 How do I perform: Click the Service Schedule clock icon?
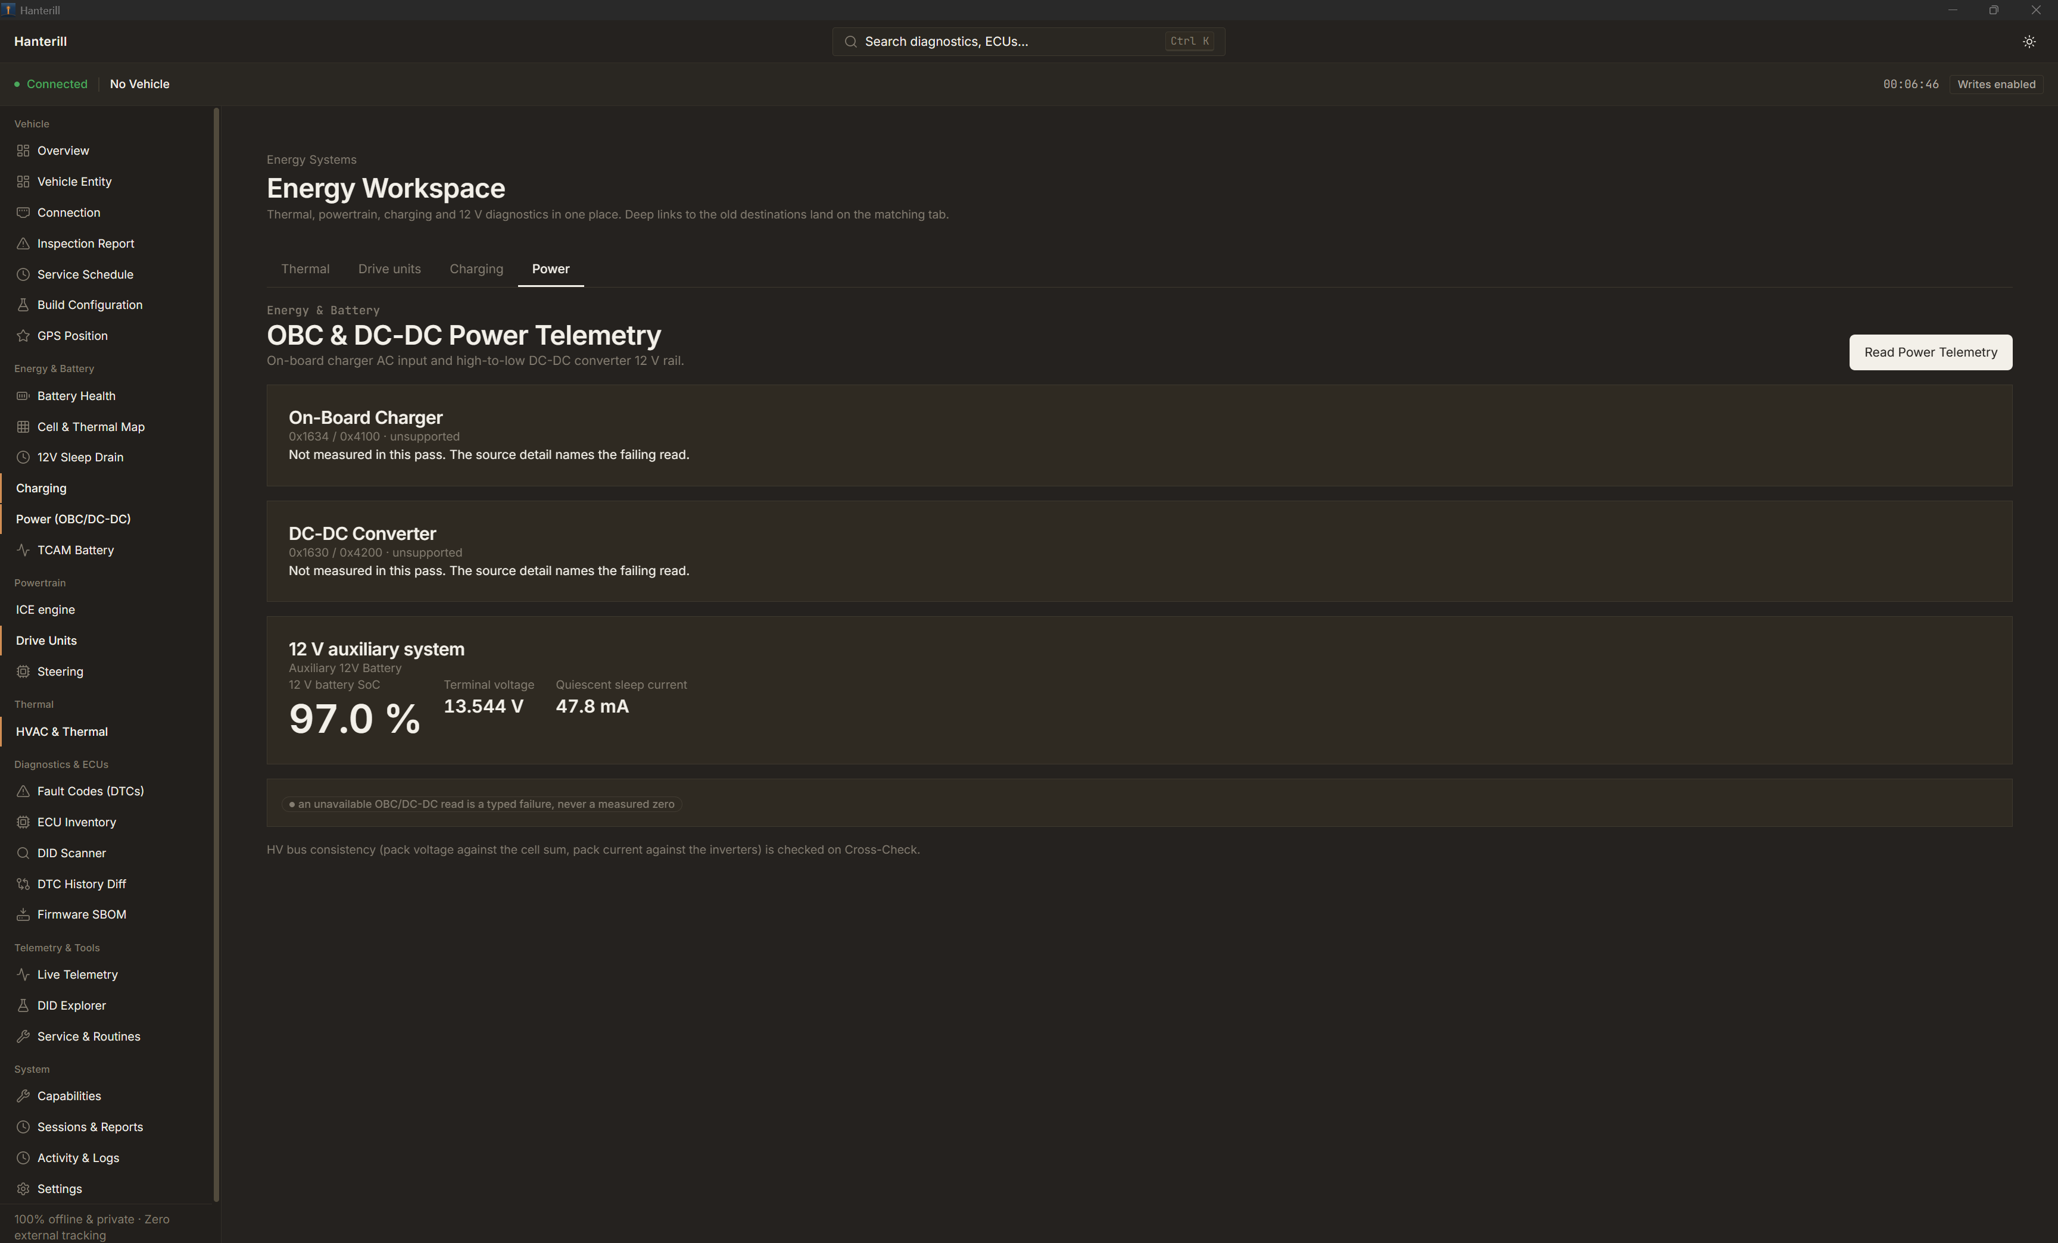23,274
